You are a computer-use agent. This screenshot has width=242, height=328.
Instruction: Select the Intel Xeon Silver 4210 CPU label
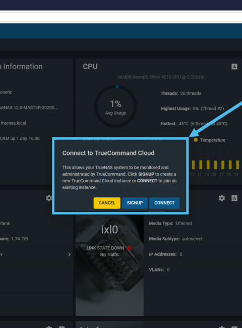[x=160, y=77]
